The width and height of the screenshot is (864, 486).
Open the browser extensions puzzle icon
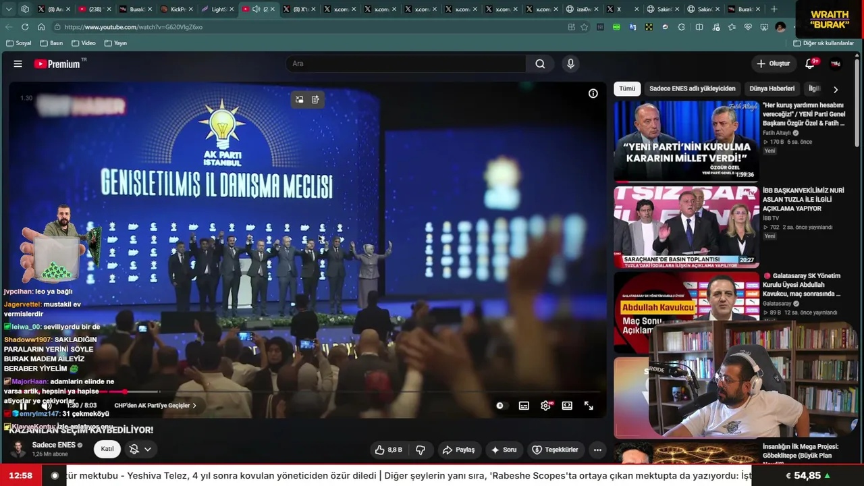[681, 27]
